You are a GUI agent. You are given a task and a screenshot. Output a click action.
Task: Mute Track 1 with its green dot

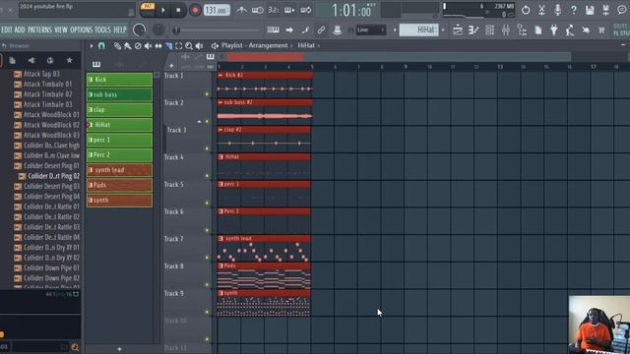point(208,94)
